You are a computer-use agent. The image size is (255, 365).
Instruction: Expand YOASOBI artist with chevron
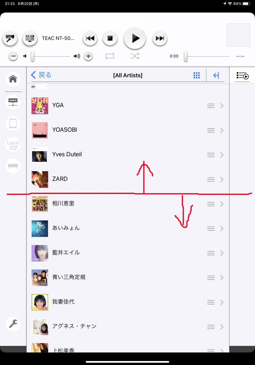click(x=222, y=130)
